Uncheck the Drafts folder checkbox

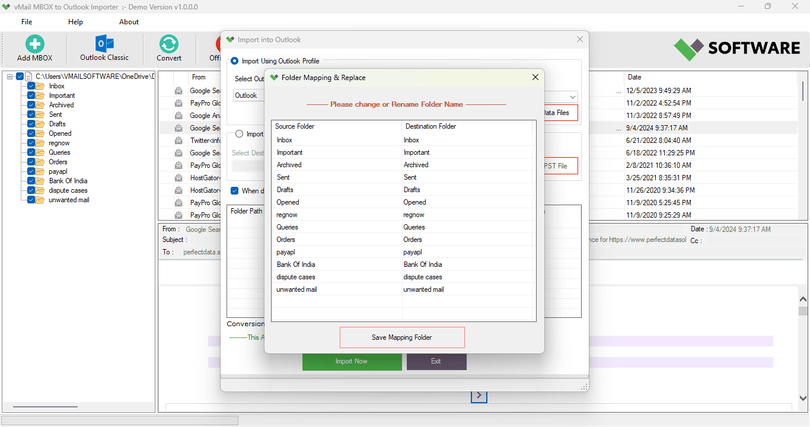[x=31, y=124]
